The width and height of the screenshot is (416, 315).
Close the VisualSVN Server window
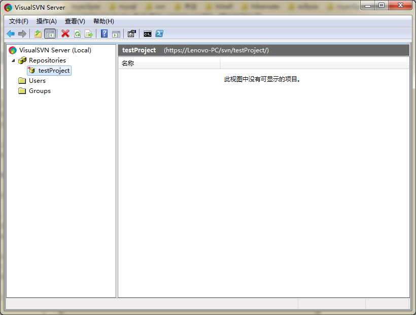pos(400,5)
